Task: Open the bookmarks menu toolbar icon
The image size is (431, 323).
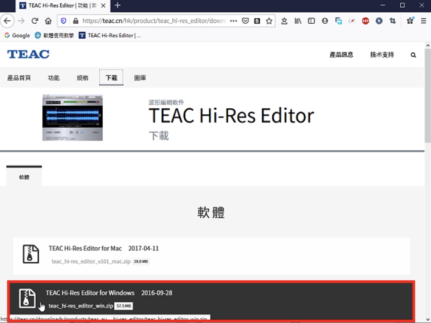Action: [x=284, y=21]
